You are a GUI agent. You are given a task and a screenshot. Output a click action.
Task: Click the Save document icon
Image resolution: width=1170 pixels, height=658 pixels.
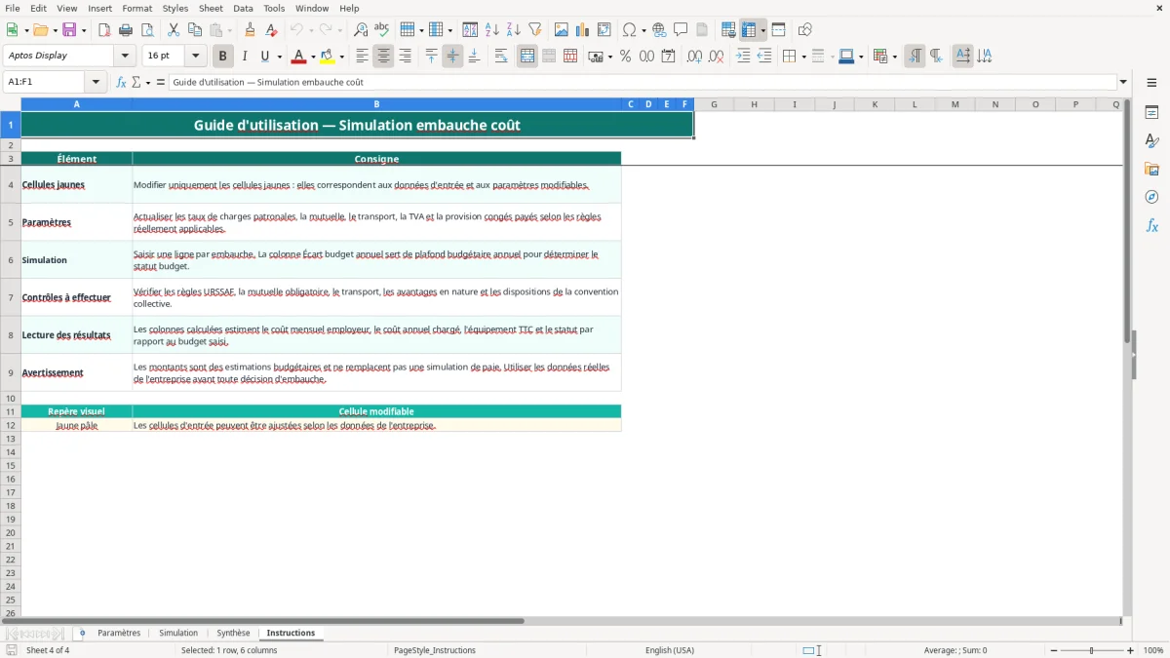pyautogui.click(x=69, y=30)
